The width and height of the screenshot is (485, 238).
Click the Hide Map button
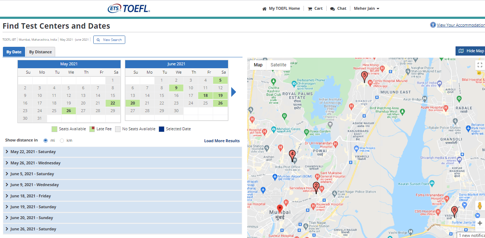pos(470,51)
